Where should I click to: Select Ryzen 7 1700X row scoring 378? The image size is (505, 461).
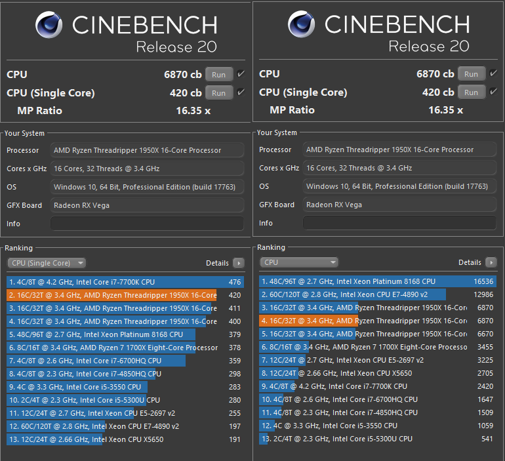[x=125, y=348]
